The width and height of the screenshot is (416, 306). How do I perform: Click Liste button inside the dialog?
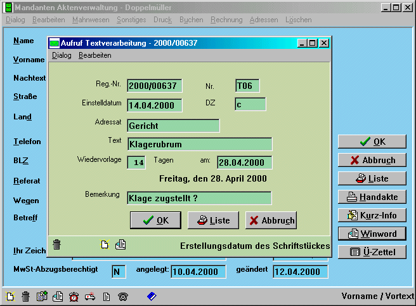213,220
